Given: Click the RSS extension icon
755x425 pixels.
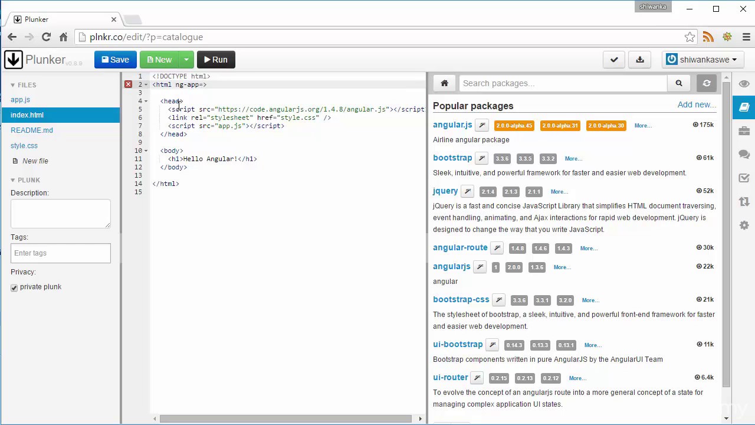Looking at the screenshot, I should coord(708,37).
